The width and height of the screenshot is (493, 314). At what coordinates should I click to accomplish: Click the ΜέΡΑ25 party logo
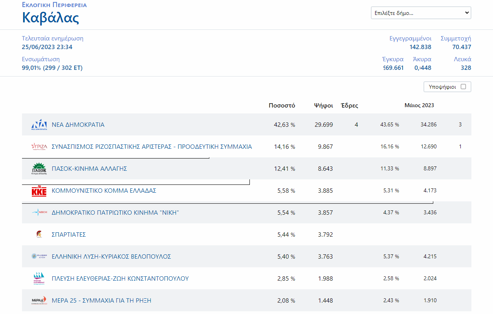(x=39, y=301)
